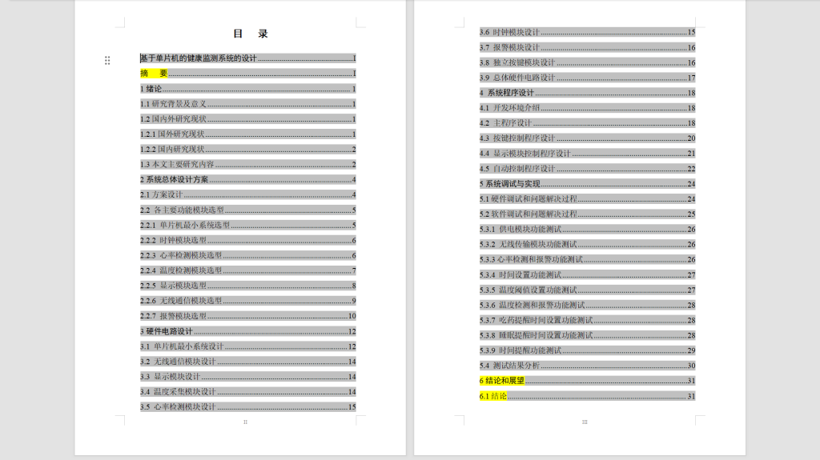Open 3.9 总体硬件电路设计 entry
The height and width of the screenshot is (460, 820).
click(517, 78)
